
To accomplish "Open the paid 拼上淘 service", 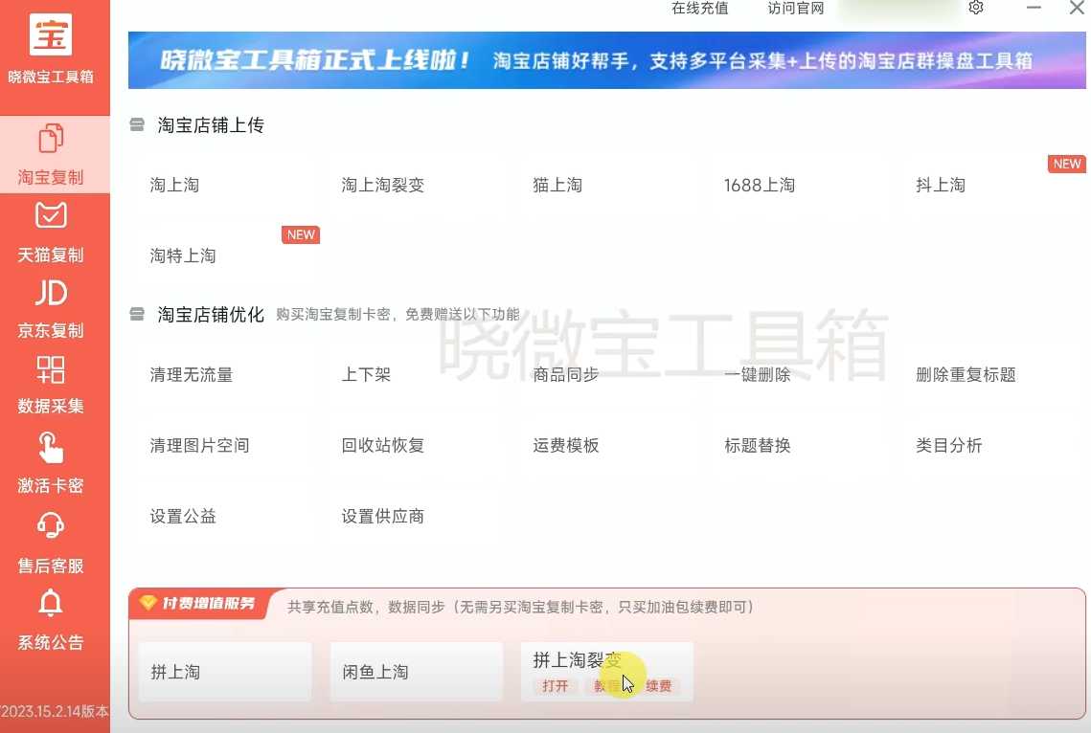I will (x=225, y=672).
